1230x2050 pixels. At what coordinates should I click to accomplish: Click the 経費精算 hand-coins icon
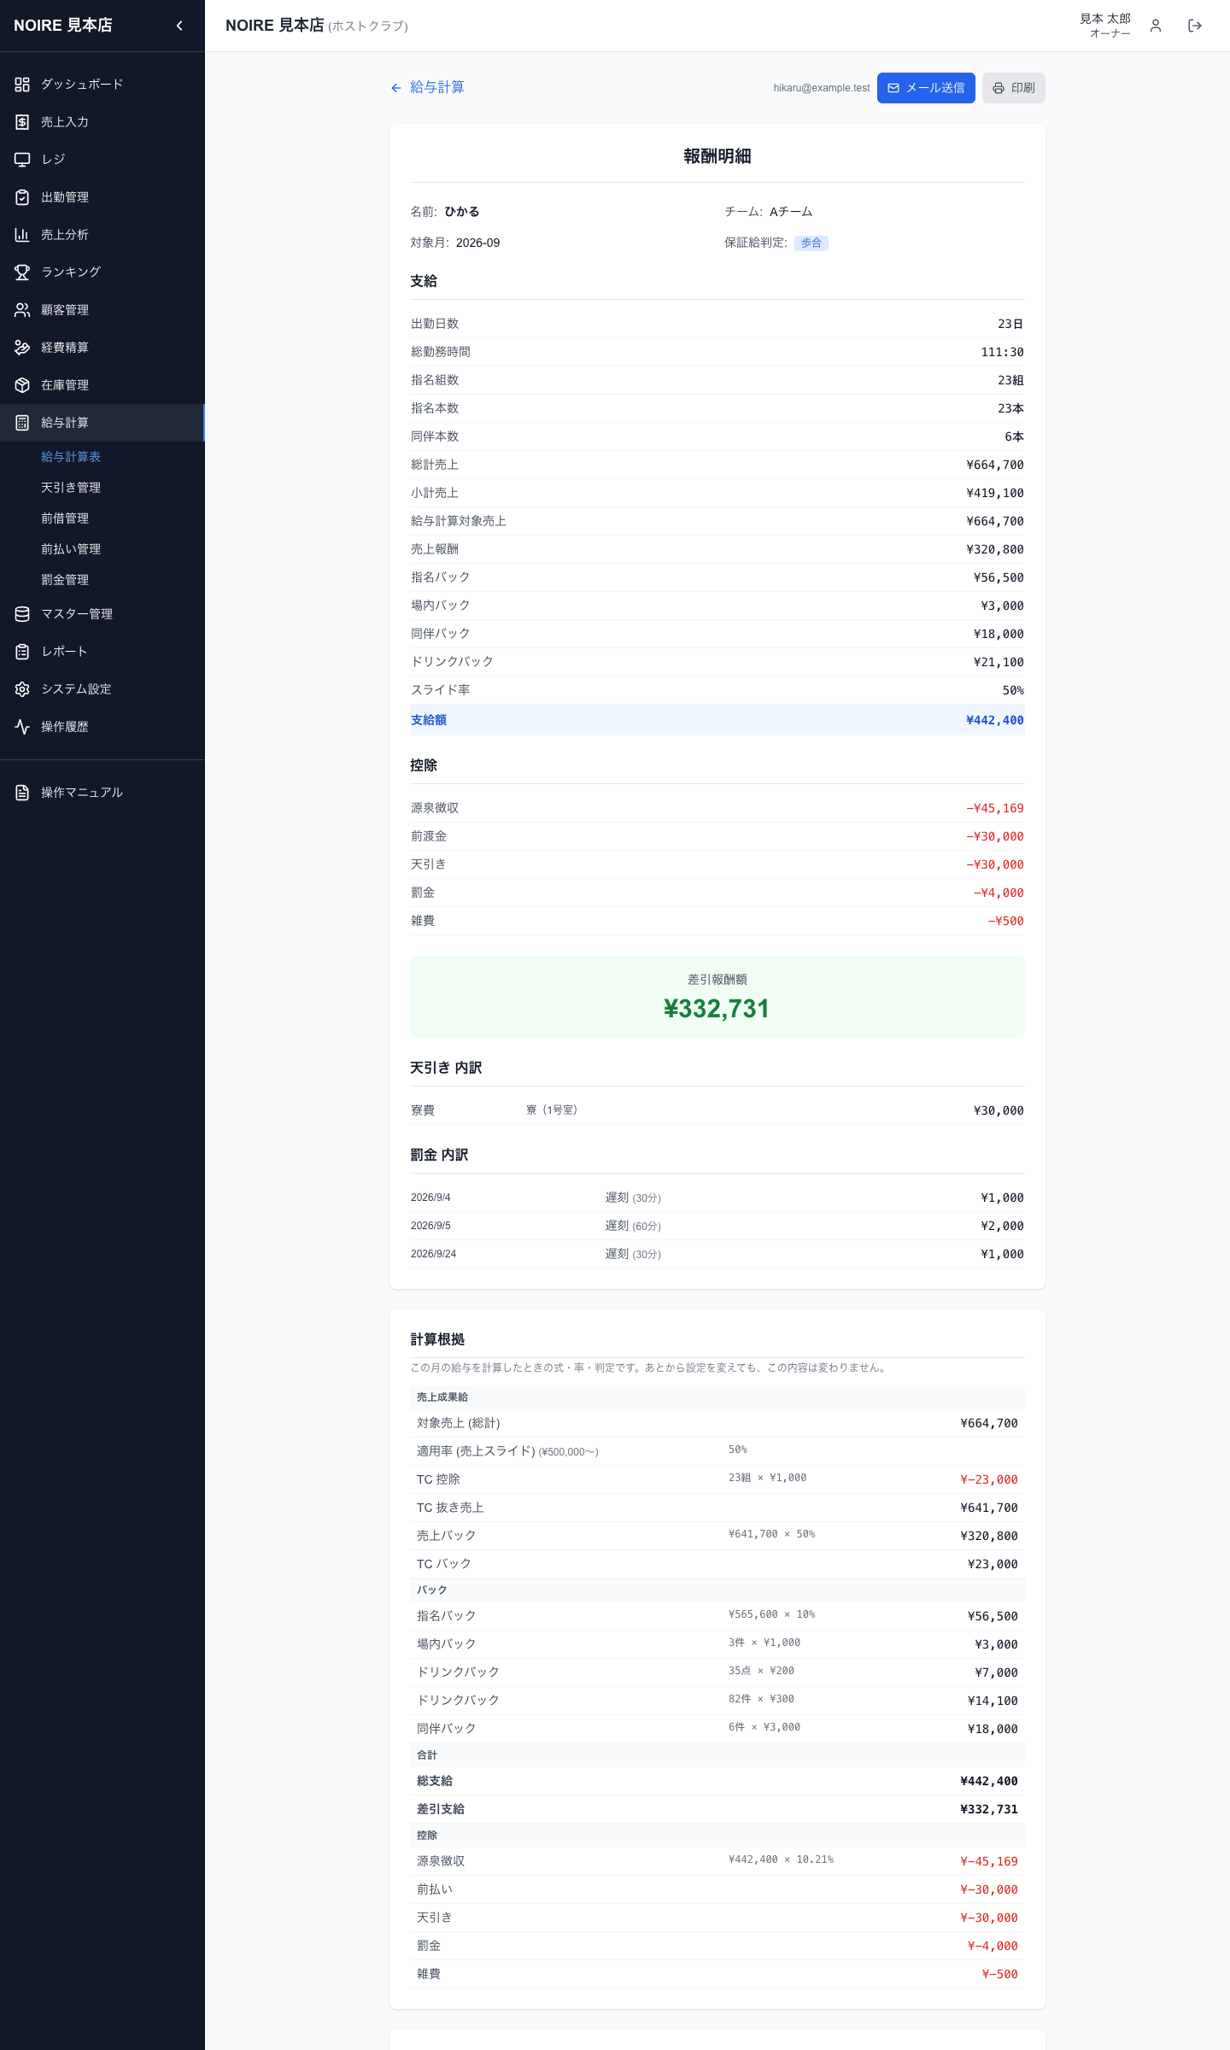coord(22,347)
